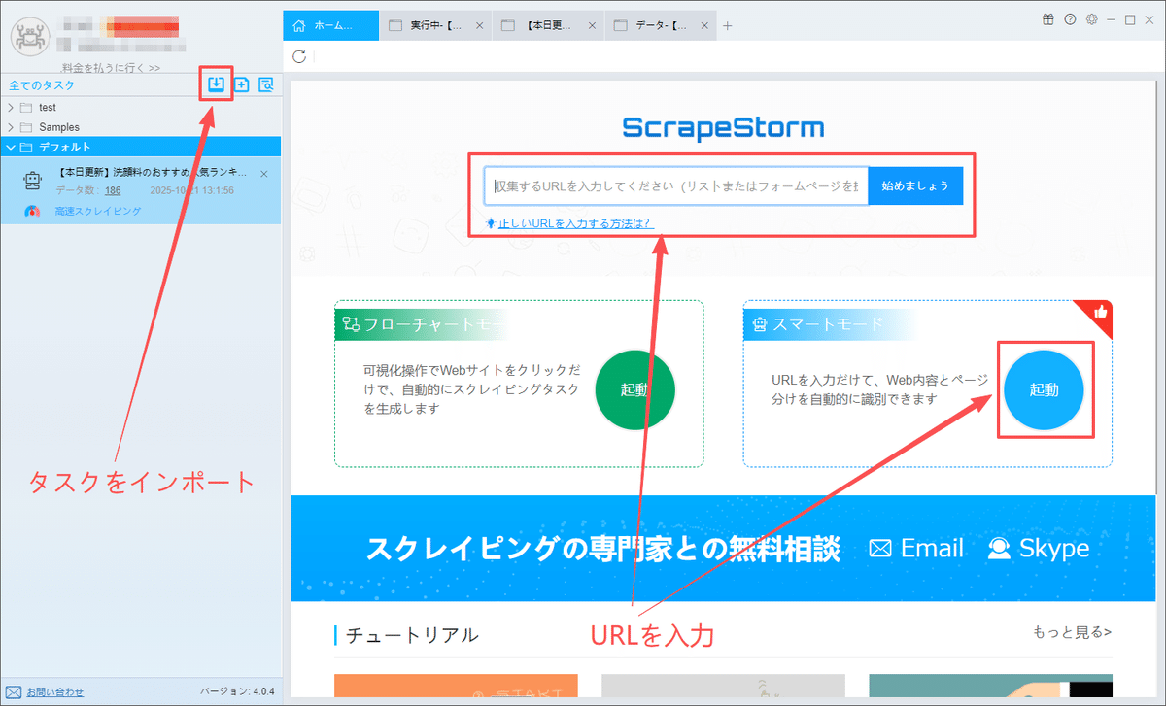The image size is (1166, 706).
Task: Reload the page with the refresh icon
Action: point(299,56)
